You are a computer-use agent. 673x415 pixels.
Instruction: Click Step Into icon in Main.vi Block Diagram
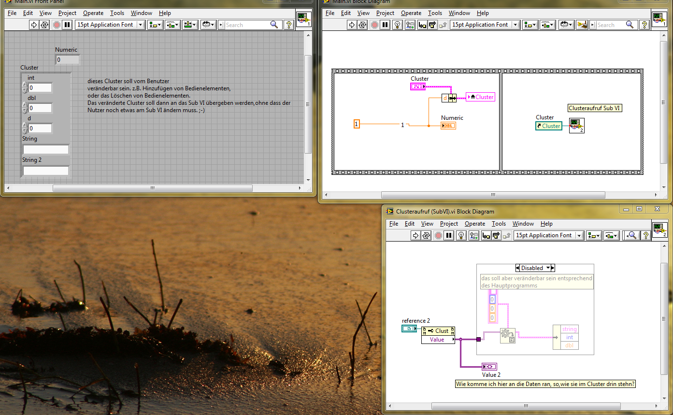click(x=422, y=25)
